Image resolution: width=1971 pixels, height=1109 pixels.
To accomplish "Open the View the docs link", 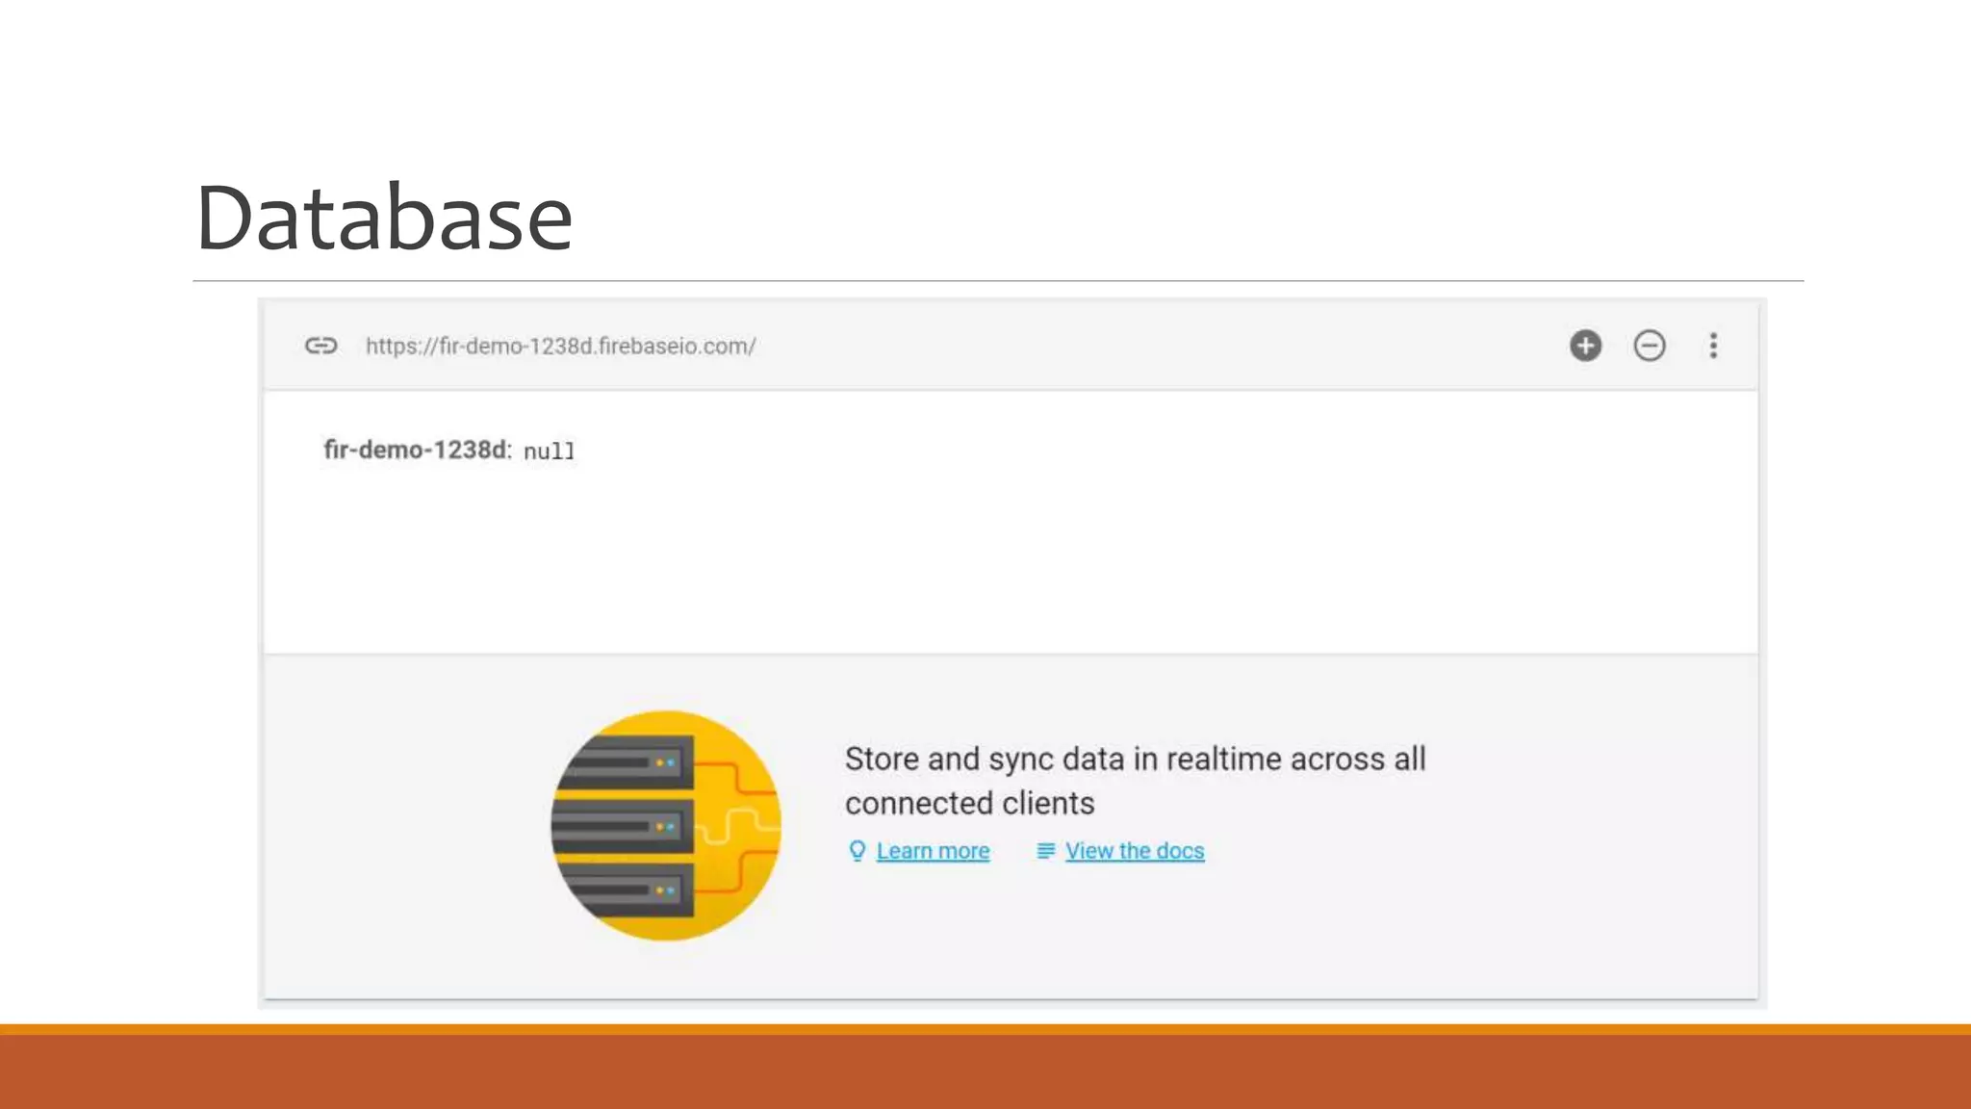I will pos(1135,851).
